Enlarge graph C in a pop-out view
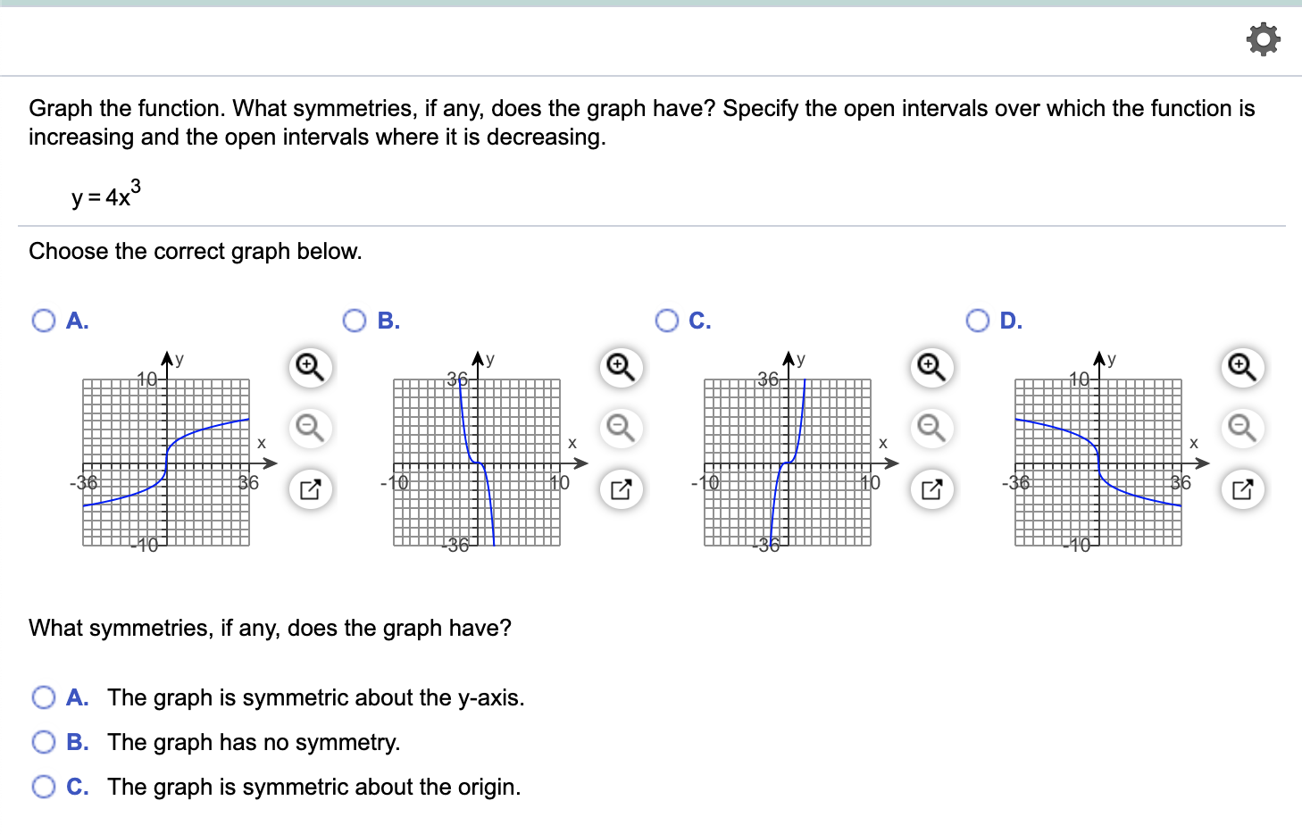This screenshot has width=1302, height=834. [930, 489]
